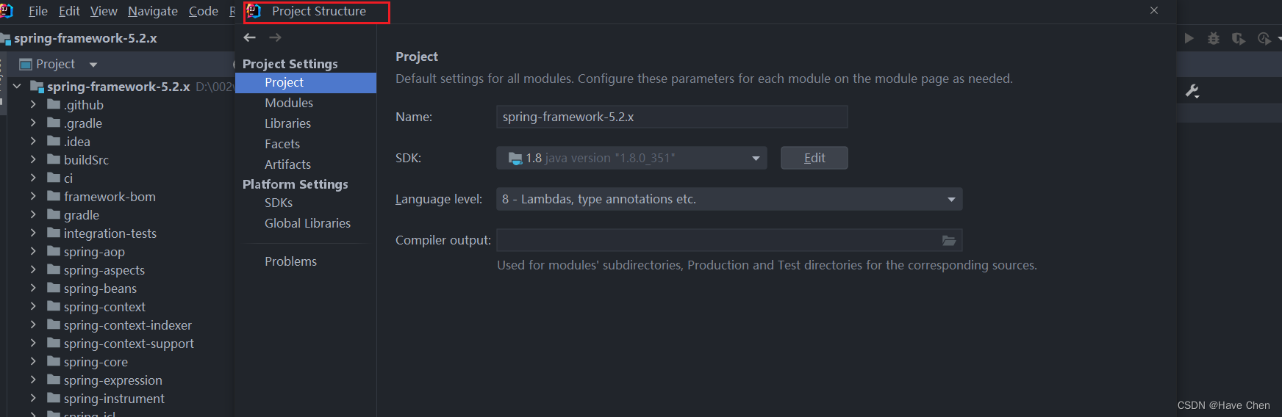Expand the .gradle folder
This screenshot has width=1282, height=417.
pyautogui.click(x=33, y=123)
